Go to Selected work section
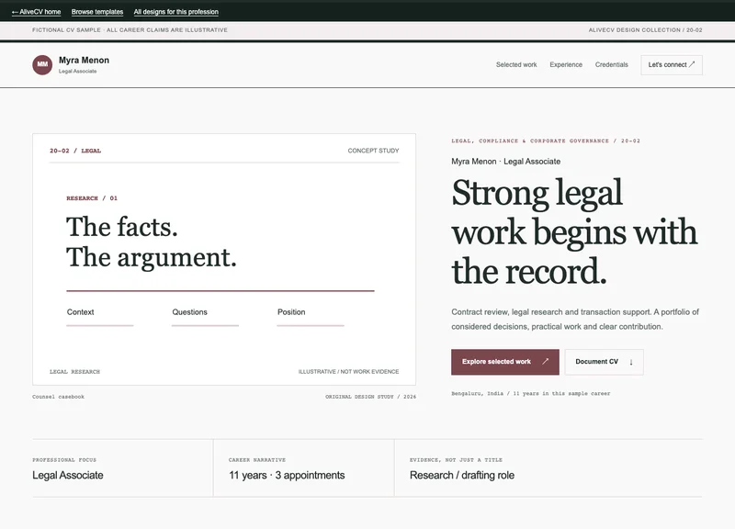735x529 pixels. coord(516,64)
